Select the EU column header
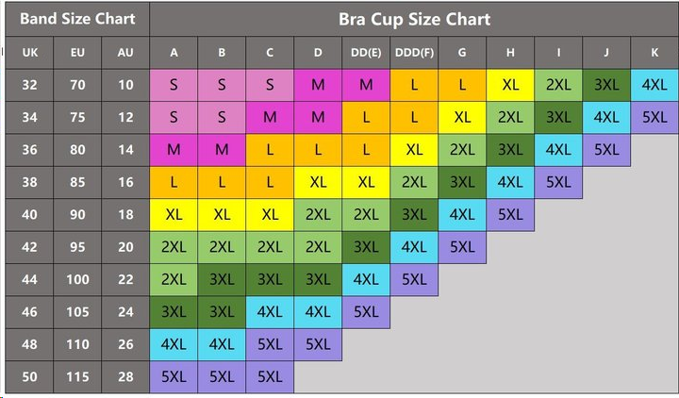The height and width of the screenshot is (398, 679). 77,53
